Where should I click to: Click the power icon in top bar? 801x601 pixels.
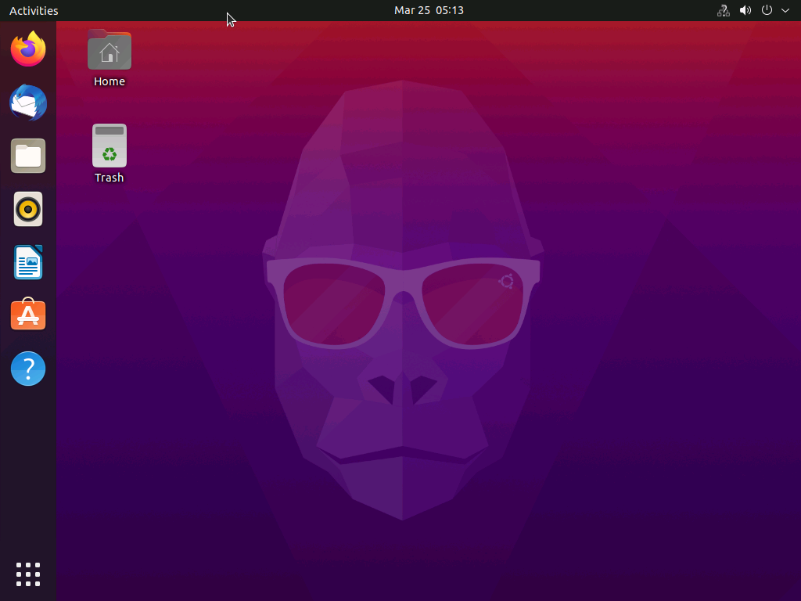767,10
